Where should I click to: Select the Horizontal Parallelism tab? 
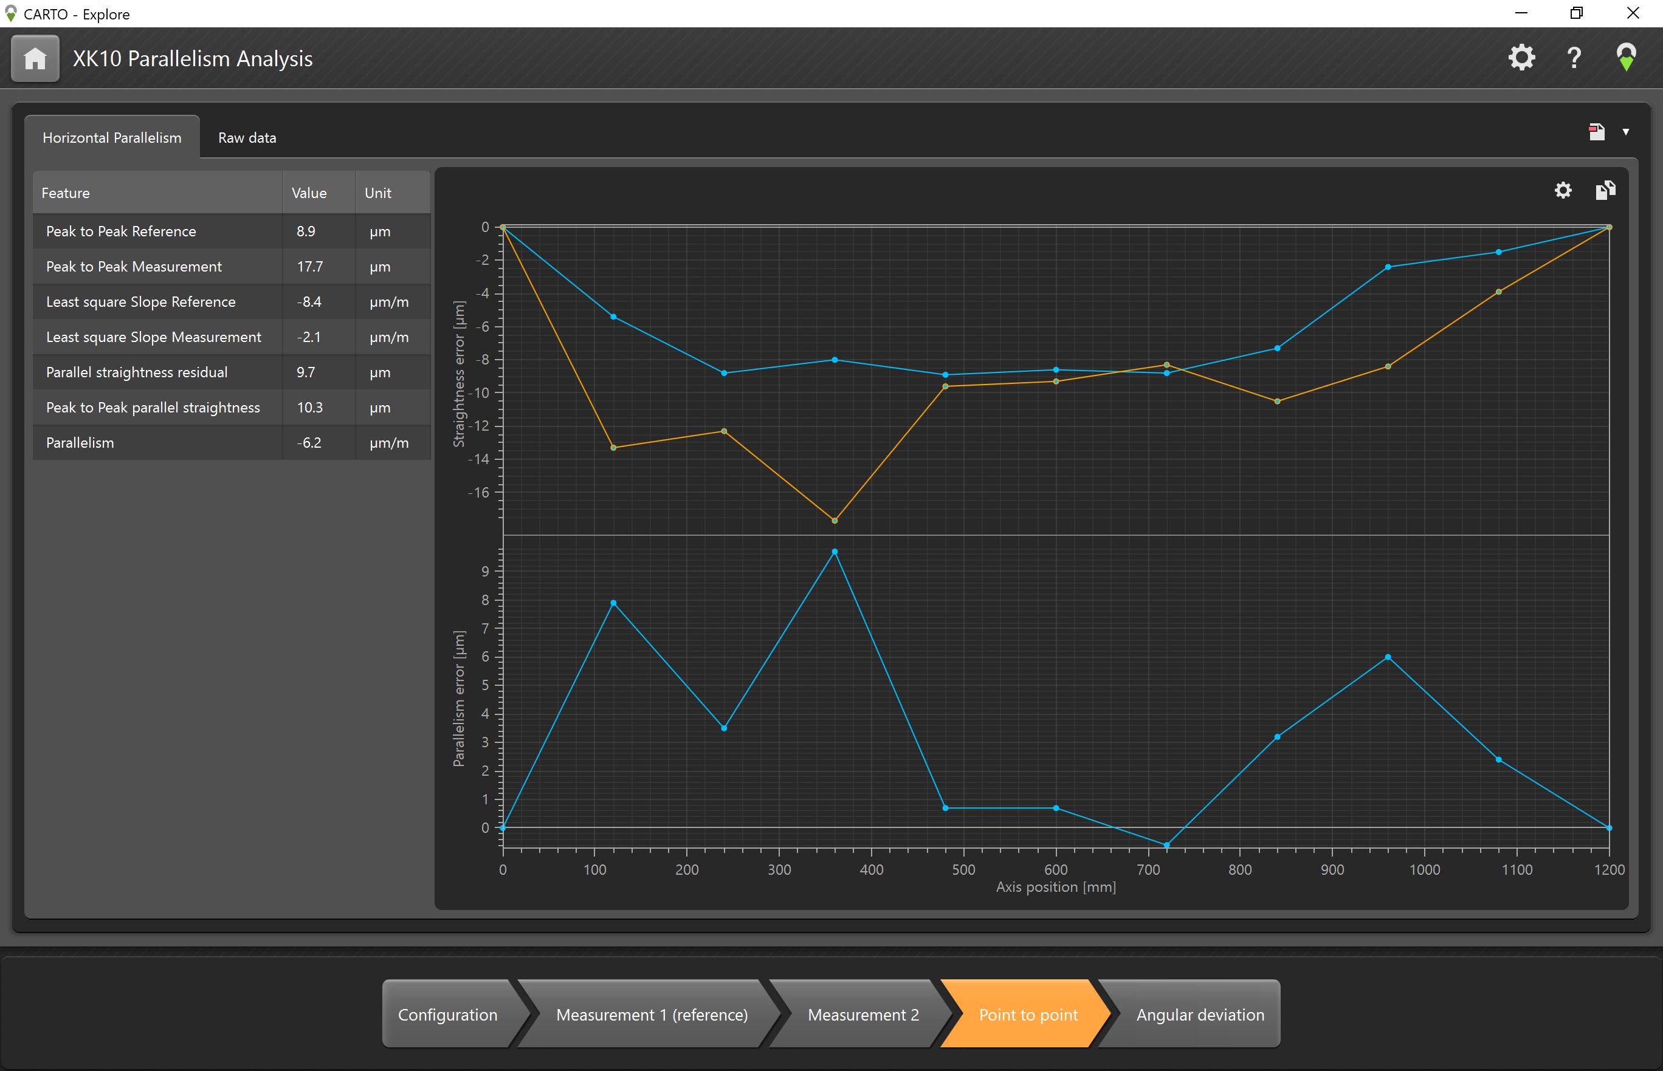112,138
